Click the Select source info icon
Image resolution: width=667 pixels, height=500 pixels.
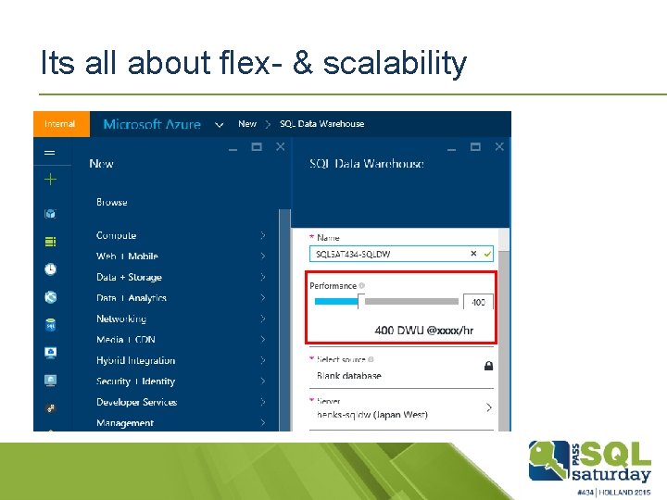pos(371,359)
